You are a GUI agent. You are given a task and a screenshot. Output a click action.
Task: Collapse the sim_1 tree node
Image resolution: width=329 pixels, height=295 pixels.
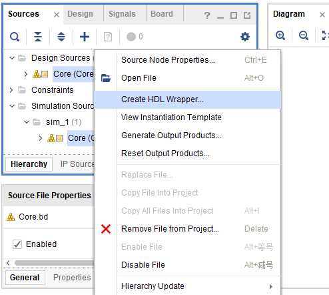tap(27, 122)
